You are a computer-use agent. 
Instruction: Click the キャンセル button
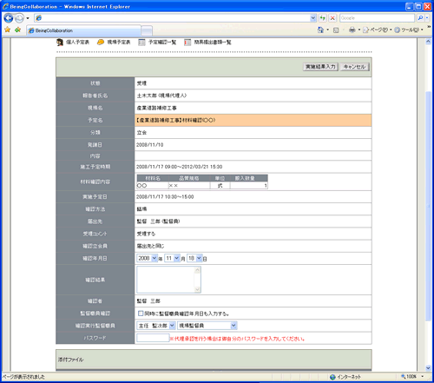[354, 67]
